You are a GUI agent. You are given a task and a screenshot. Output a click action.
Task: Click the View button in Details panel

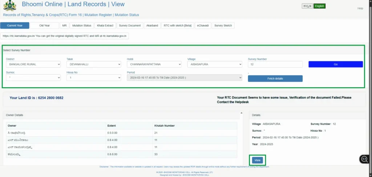(258, 160)
